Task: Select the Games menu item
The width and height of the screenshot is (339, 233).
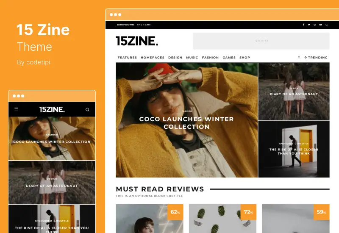Action: 229,58
